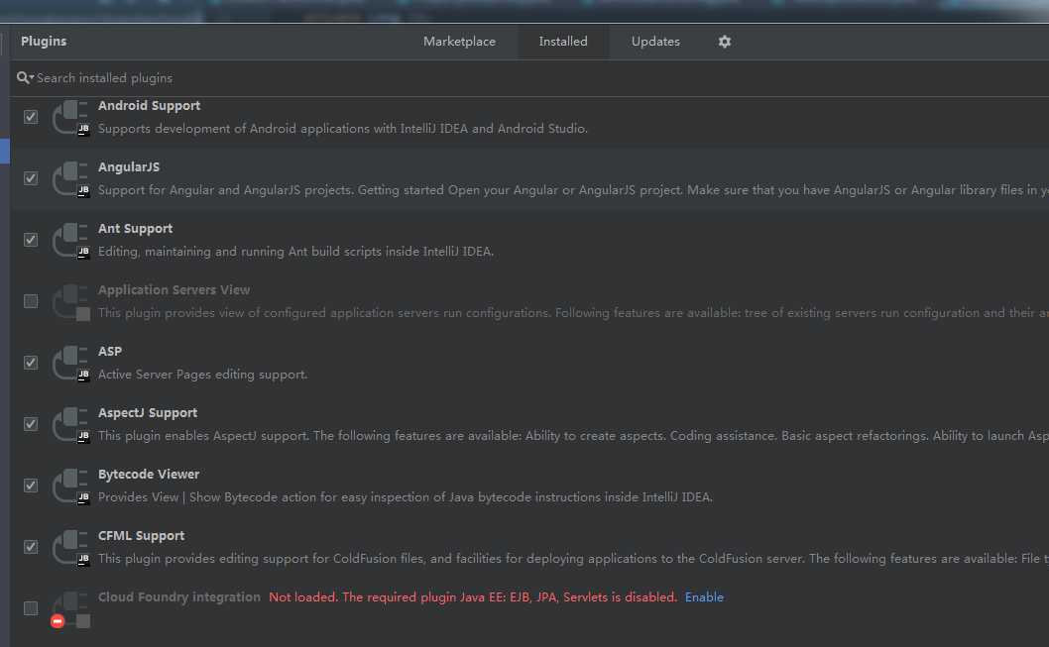This screenshot has height=647, width=1049.
Task: Select the ASP plugin title
Action: pos(110,352)
